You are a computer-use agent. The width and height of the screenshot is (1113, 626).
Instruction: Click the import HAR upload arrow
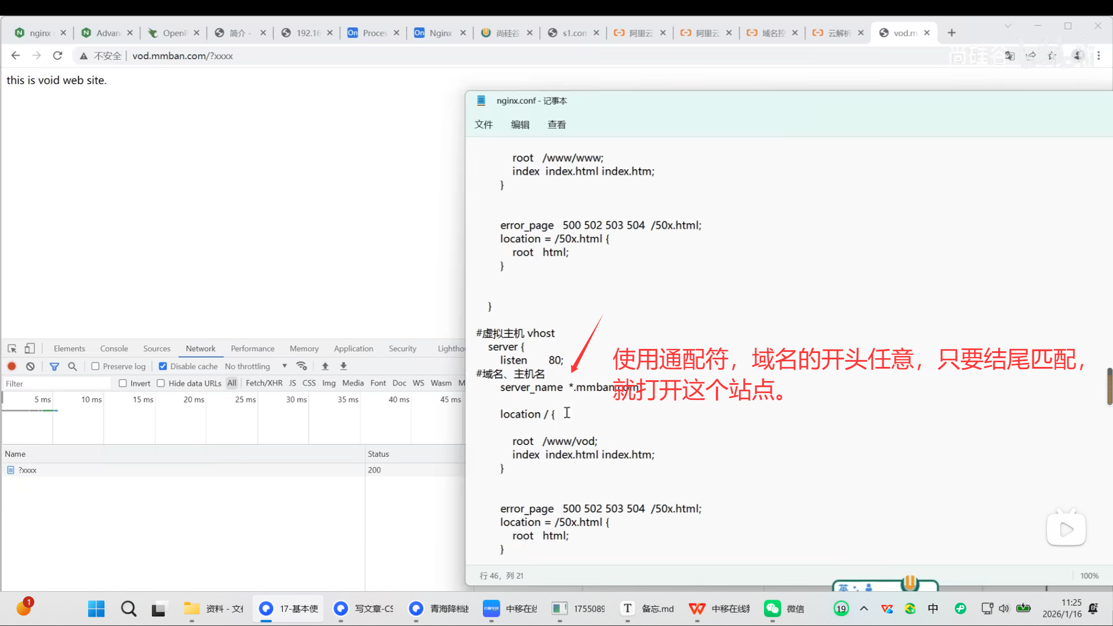click(x=325, y=366)
